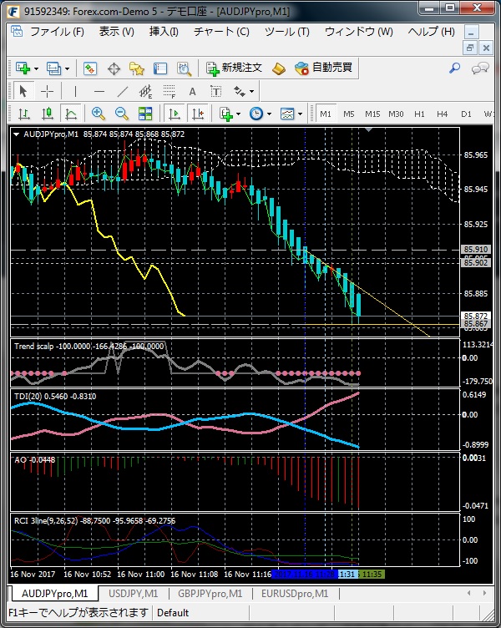Open the Strategy Tester icon

(x=184, y=68)
